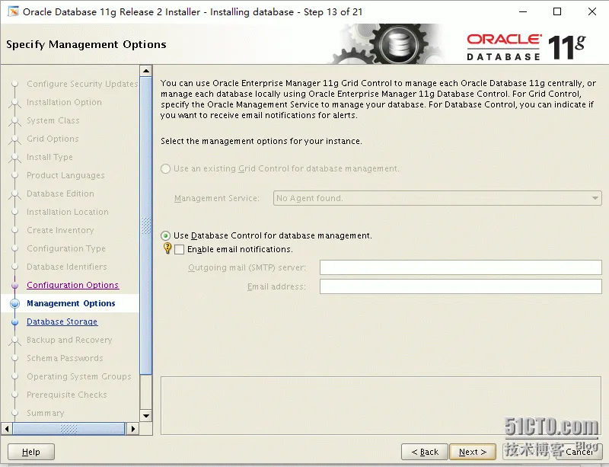Click the Create Inventory step

pos(60,230)
